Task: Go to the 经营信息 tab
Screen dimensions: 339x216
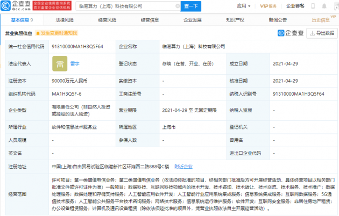Action: [151, 20]
